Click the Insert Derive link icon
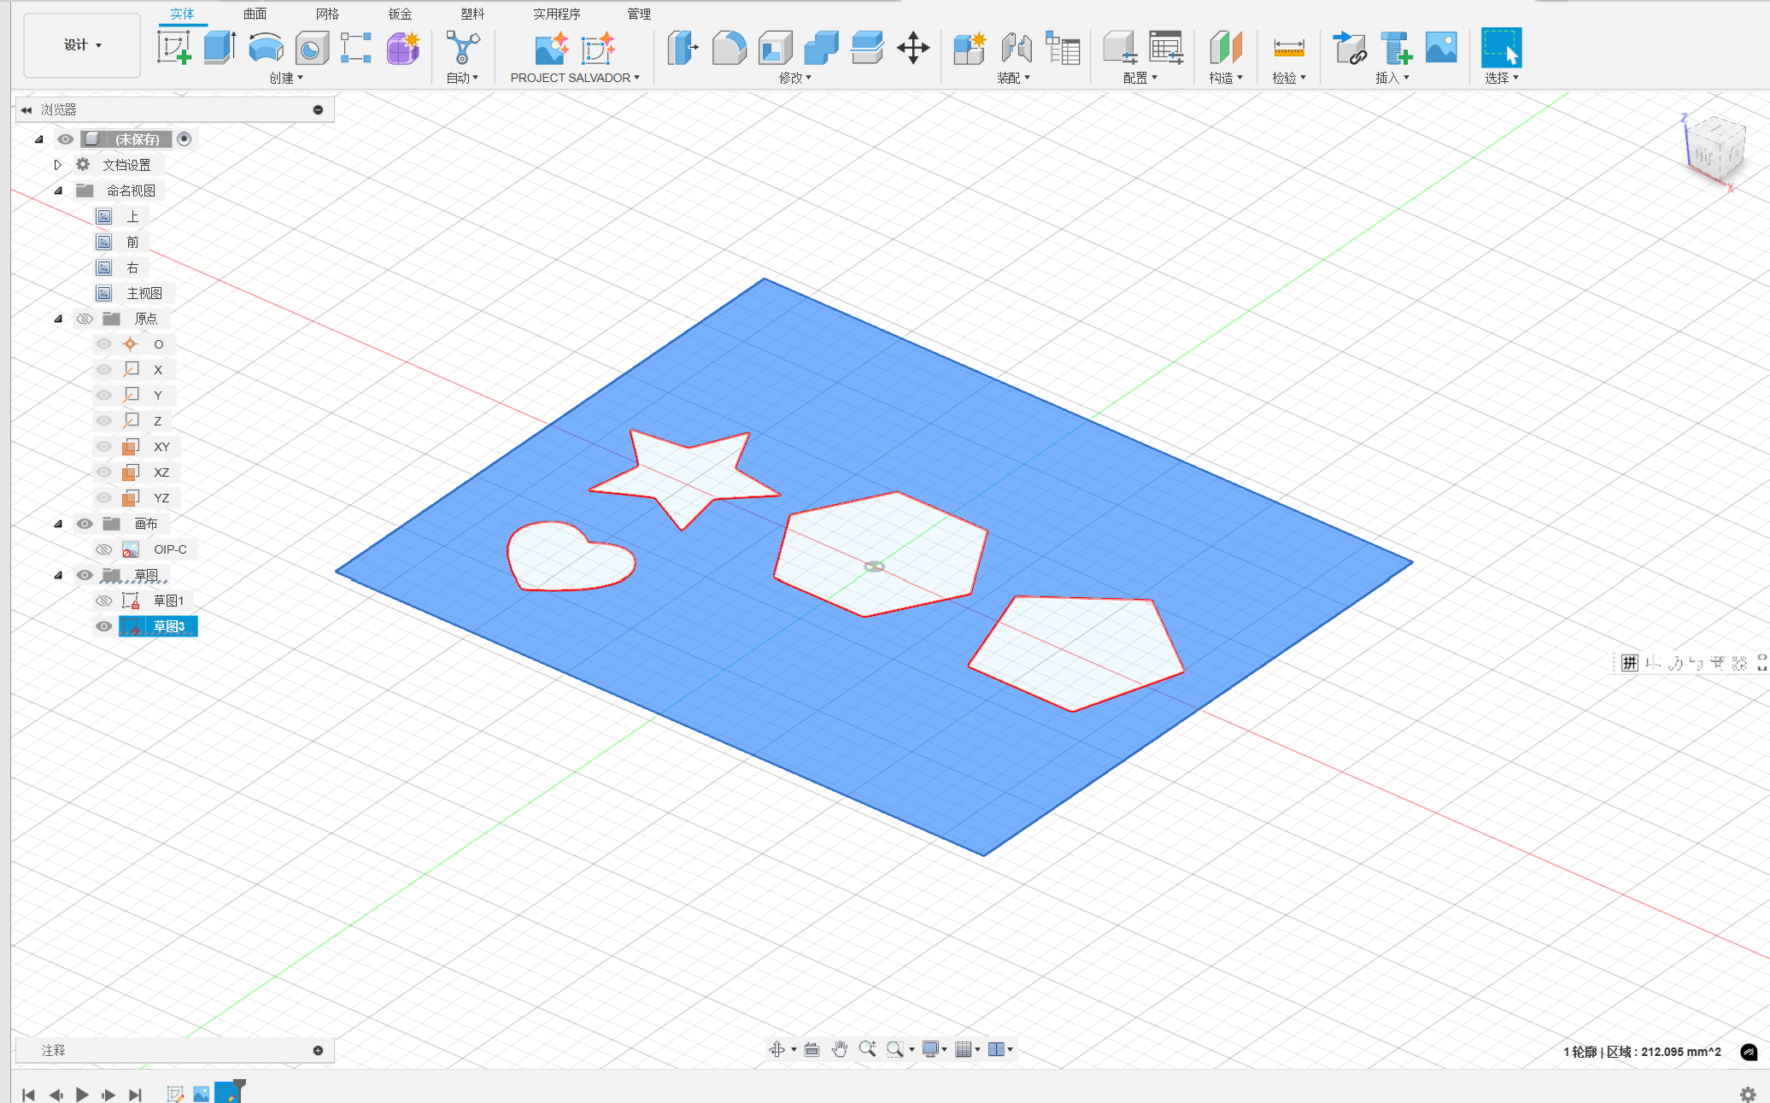 pyautogui.click(x=1350, y=48)
